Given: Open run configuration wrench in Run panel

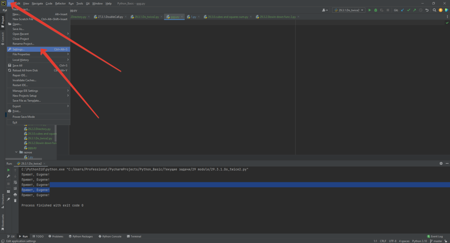Looking at the screenshot, I should tap(8, 176).
